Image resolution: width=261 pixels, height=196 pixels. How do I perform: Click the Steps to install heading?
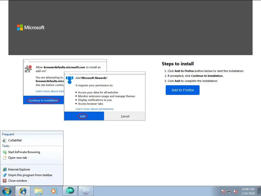pos(178,64)
